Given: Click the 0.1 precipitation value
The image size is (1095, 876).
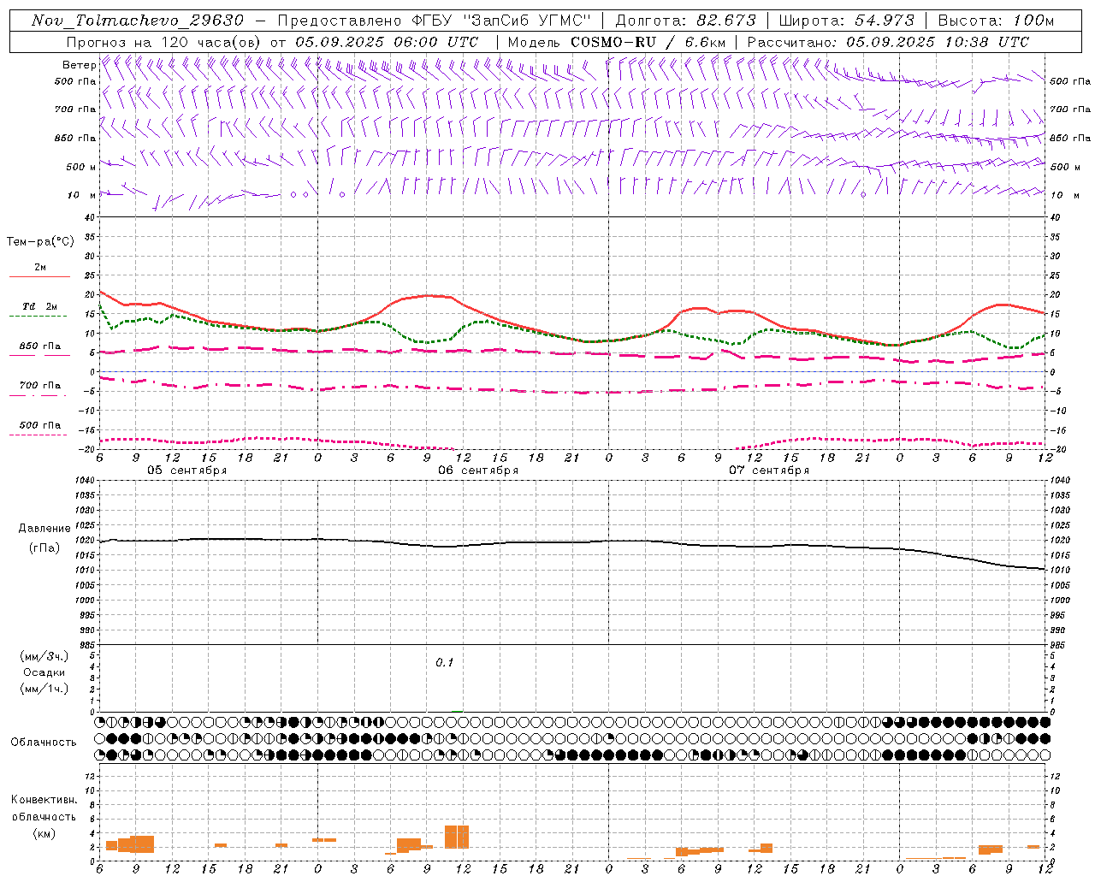Looking at the screenshot, I should tap(445, 662).
